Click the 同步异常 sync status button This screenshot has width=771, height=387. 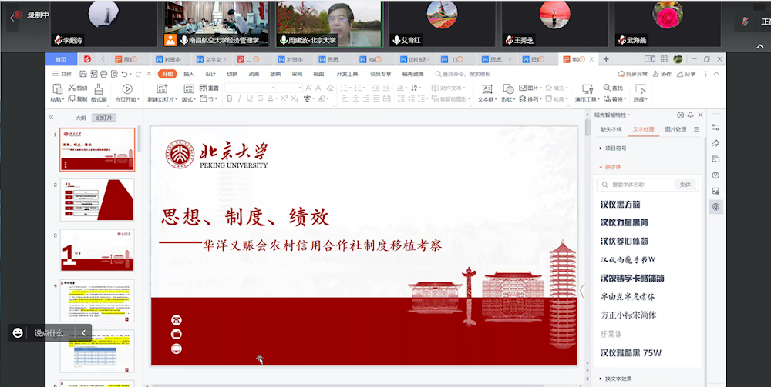pos(632,74)
